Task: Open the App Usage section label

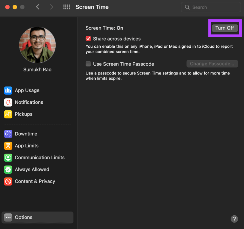Action: click(27, 91)
